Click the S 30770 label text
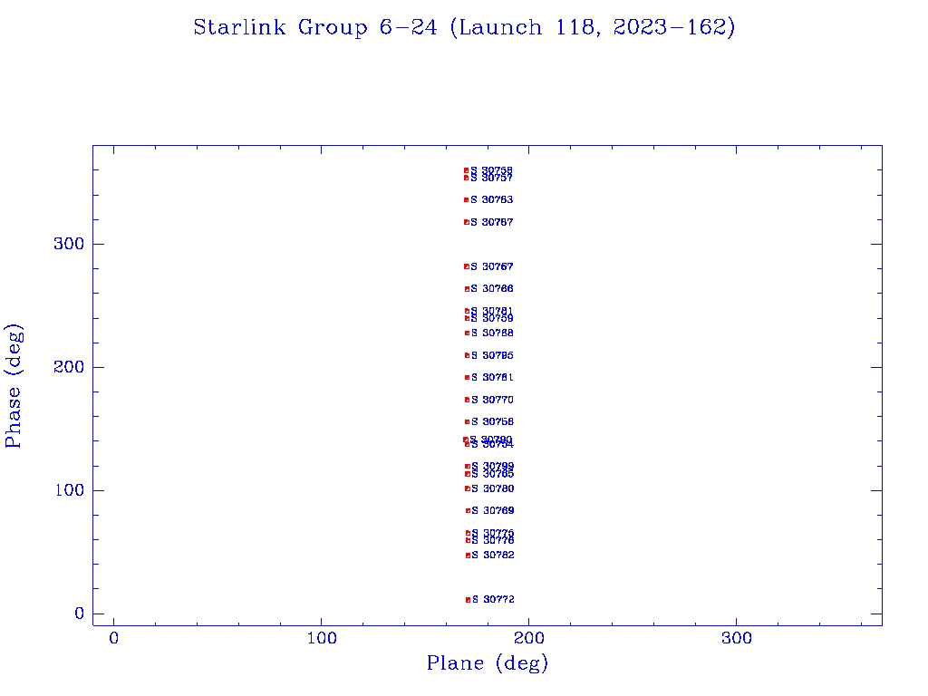 [492, 400]
